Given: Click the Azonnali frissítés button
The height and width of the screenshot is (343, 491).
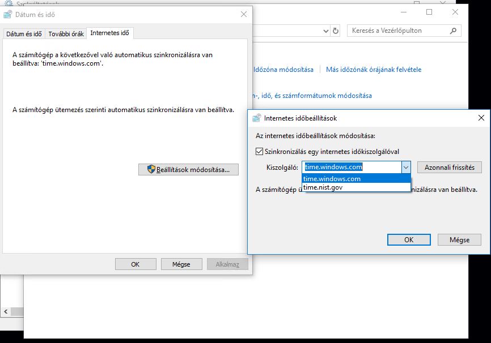Looking at the screenshot, I should pos(450,168).
